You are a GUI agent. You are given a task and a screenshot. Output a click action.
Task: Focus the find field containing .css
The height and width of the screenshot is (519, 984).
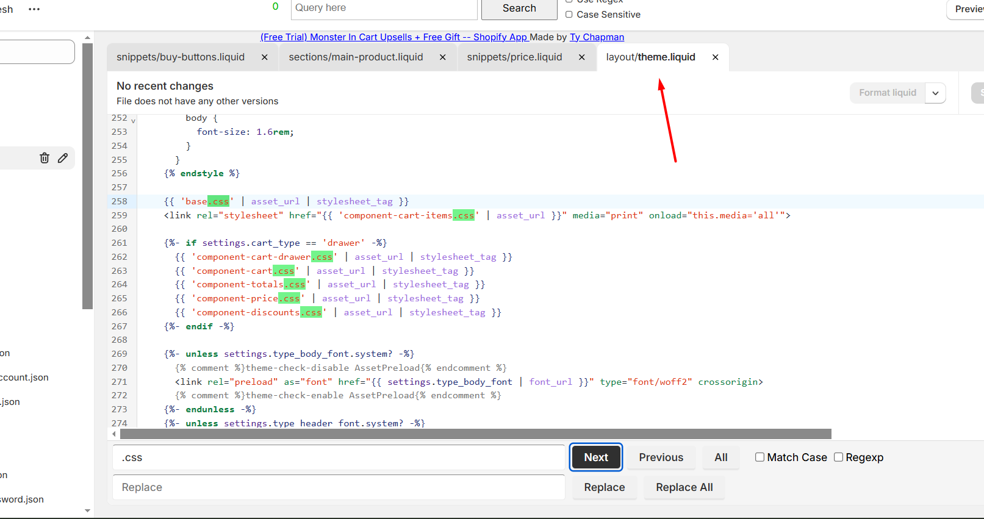point(339,457)
